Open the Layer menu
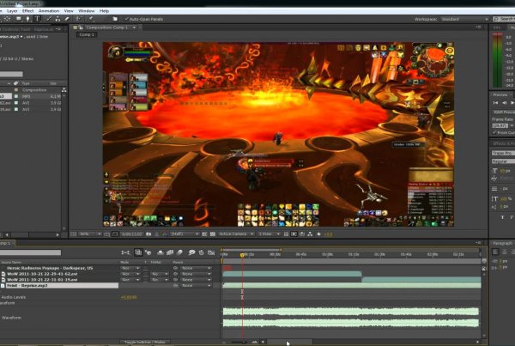 [12, 11]
